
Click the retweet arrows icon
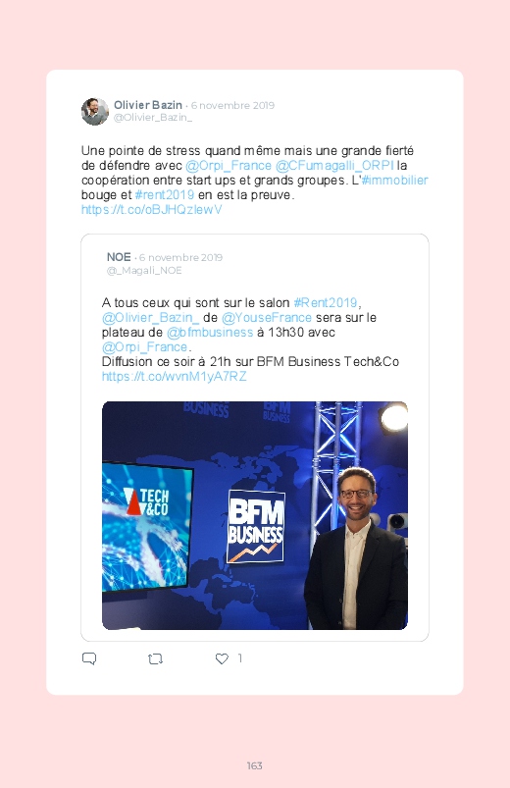pyautogui.click(x=155, y=658)
